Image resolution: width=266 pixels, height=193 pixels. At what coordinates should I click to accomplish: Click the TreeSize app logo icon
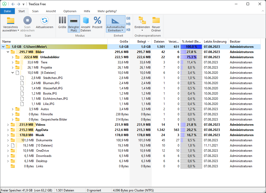pos(4,4)
